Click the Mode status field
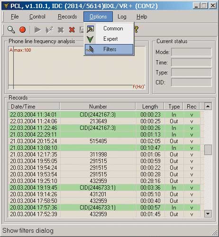 coord(192,52)
